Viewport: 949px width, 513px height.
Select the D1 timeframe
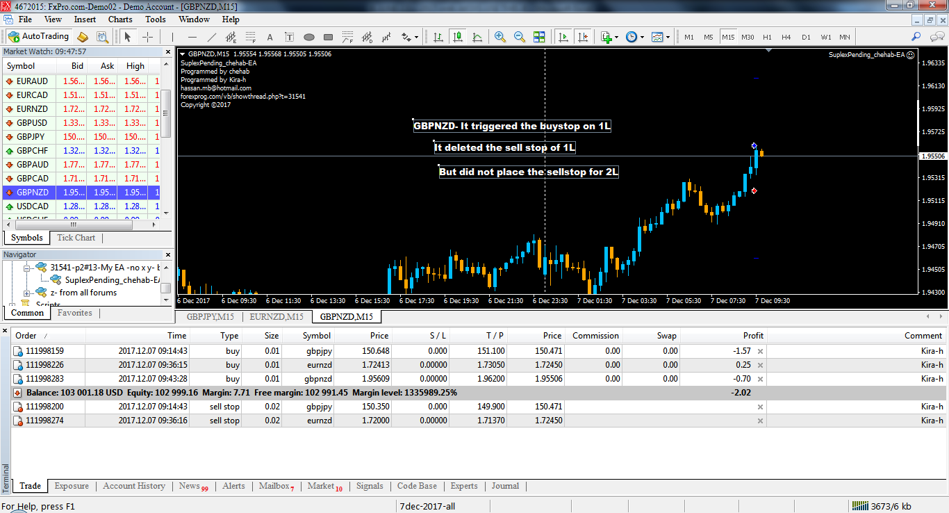[x=806, y=37]
